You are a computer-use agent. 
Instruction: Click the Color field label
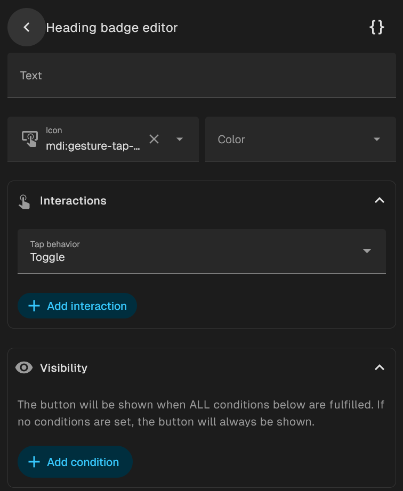(x=231, y=139)
